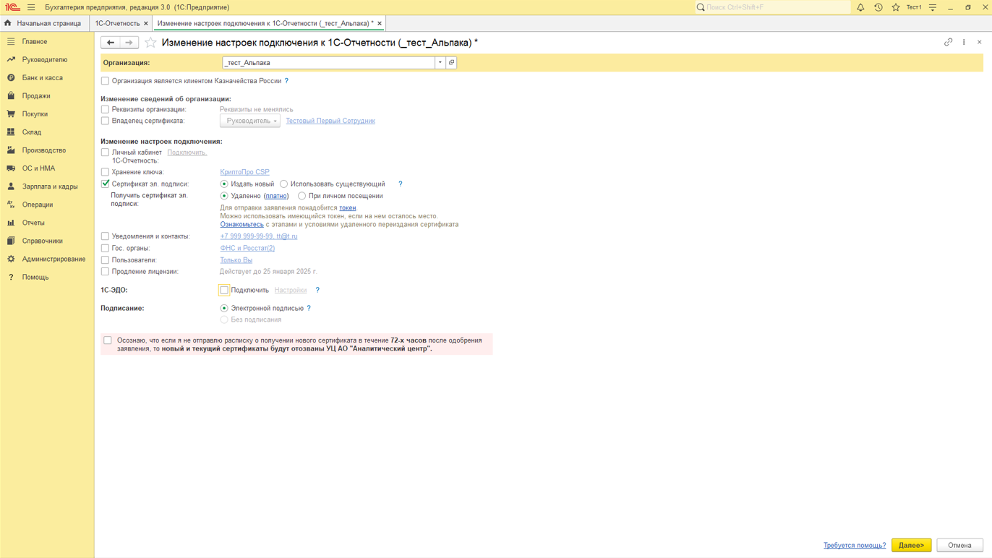Open organization _тест_Альпака card icon

451,63
